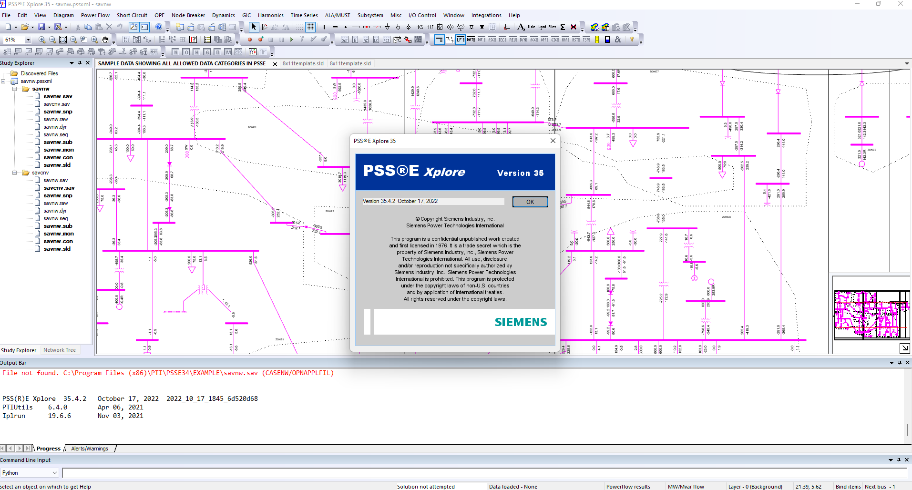Select savcnv.sav in the savcnv folder
Image resolution: width=912 pixels, height=490 pixels.
point(59,188)
